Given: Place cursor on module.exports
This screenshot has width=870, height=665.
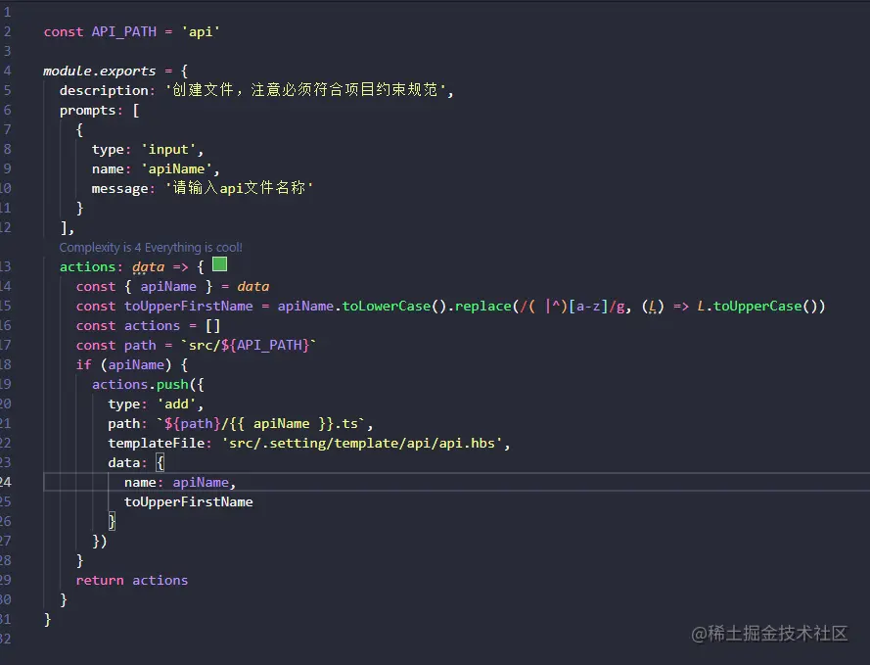Looking at the screenshot, I should tap(103, 71).
